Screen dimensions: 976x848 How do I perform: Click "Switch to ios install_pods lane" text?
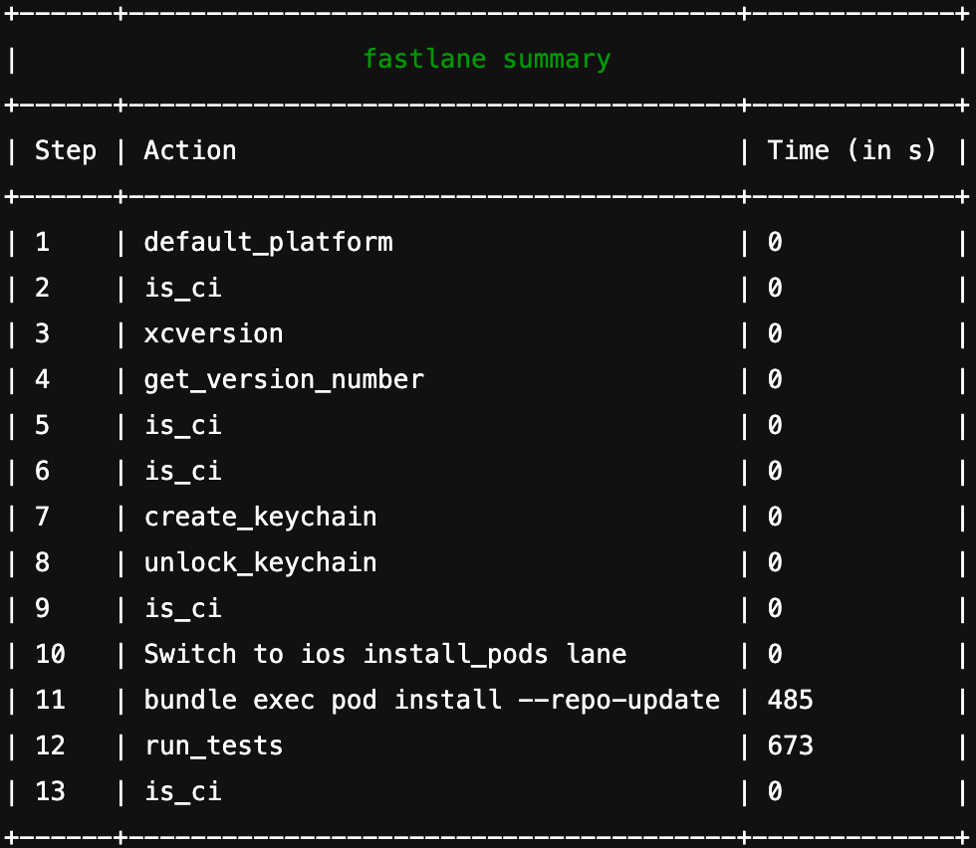[x=385, y=655]
